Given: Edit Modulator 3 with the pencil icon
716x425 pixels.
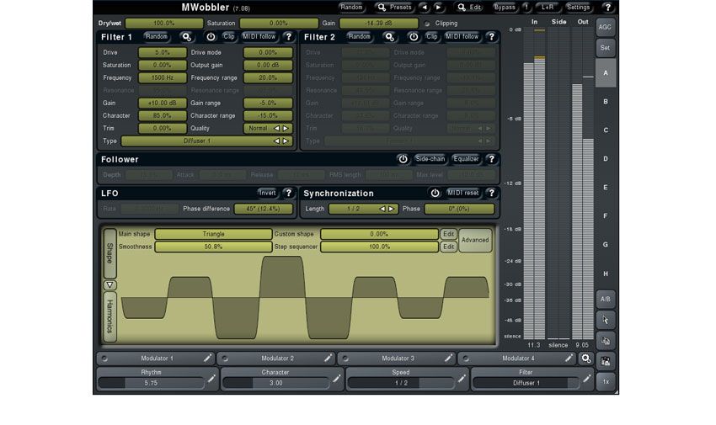Looking at the screenshot, I should [448, 358].
